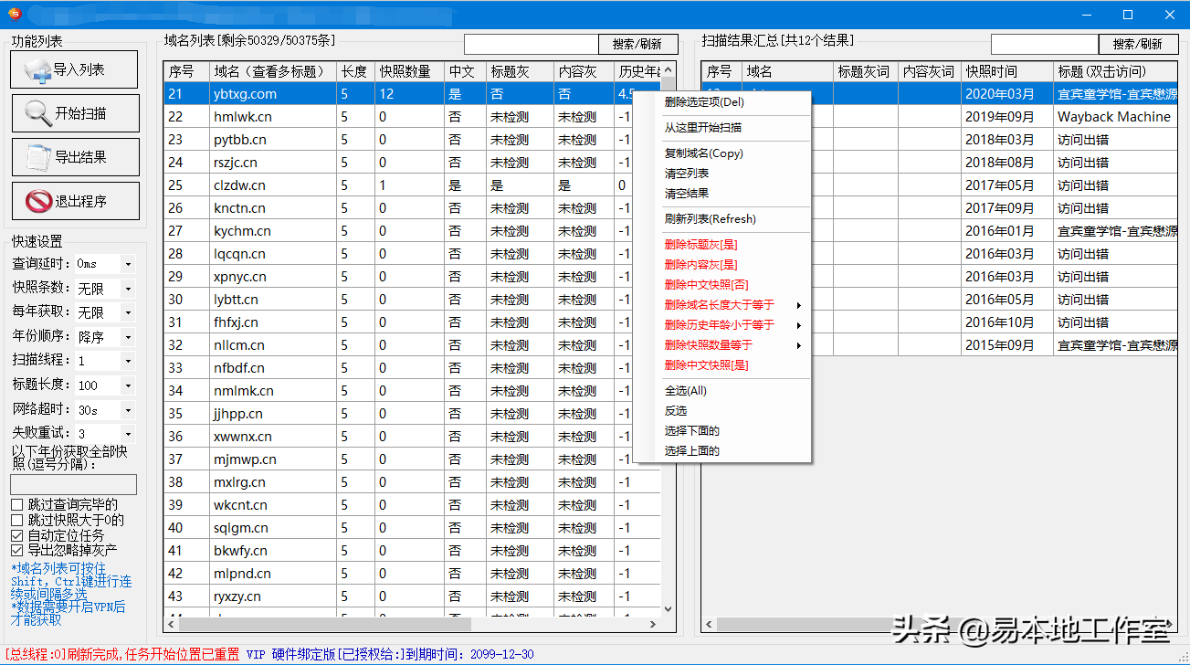Click the 退出程序 exit program icon
This screenshot has height=665, width=1190.
coord(38,201)
